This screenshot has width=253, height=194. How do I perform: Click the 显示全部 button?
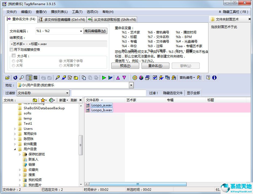click(x=193, y=93)
